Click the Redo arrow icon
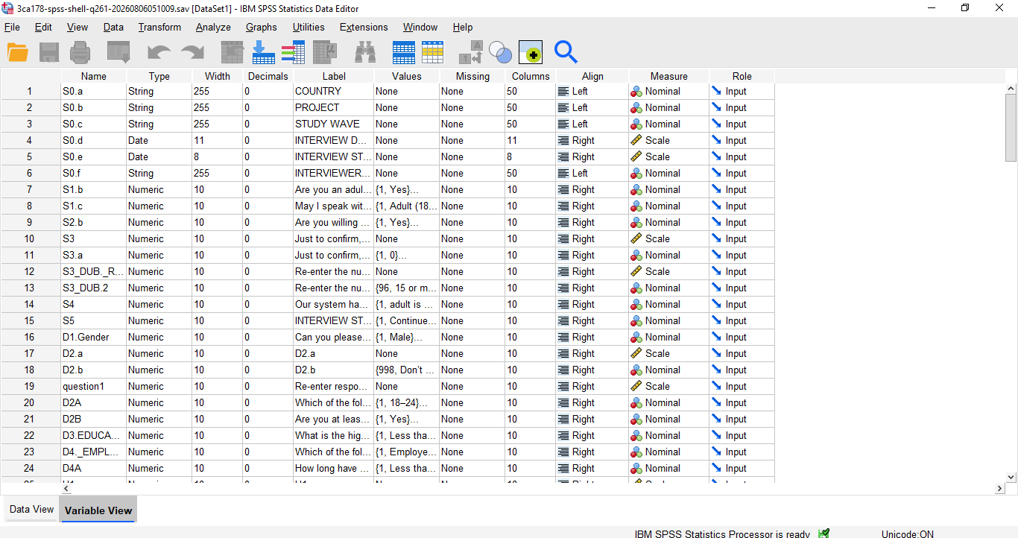The image size is (1018, 538). tap(192, 52)
